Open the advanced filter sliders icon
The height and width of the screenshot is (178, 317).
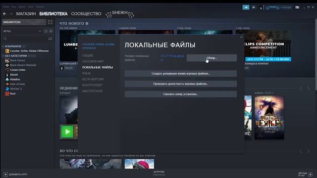[x=50, y=39]
